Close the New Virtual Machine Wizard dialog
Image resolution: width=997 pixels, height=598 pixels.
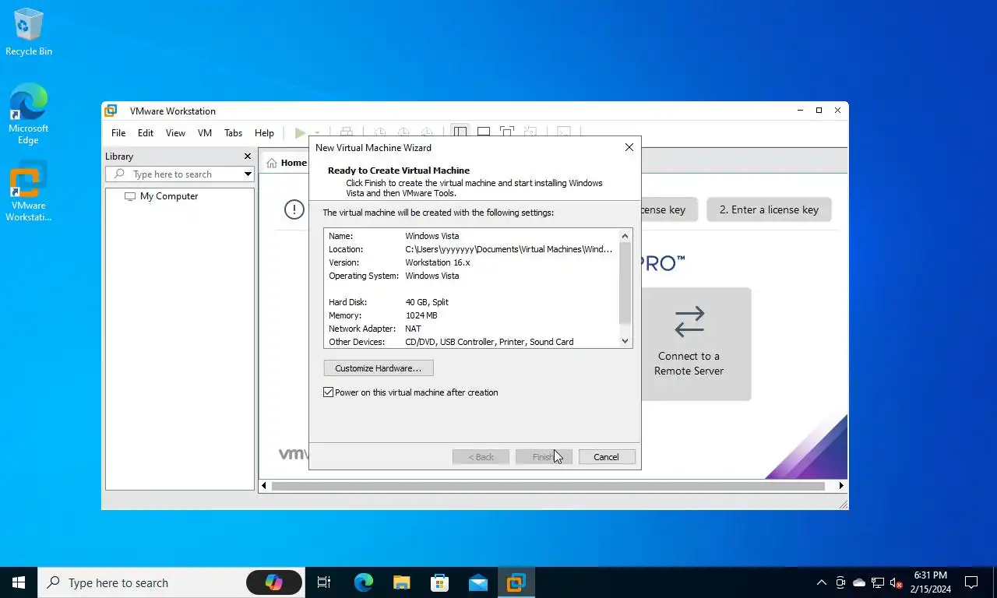pyautogui.click(x=629, y=147)
